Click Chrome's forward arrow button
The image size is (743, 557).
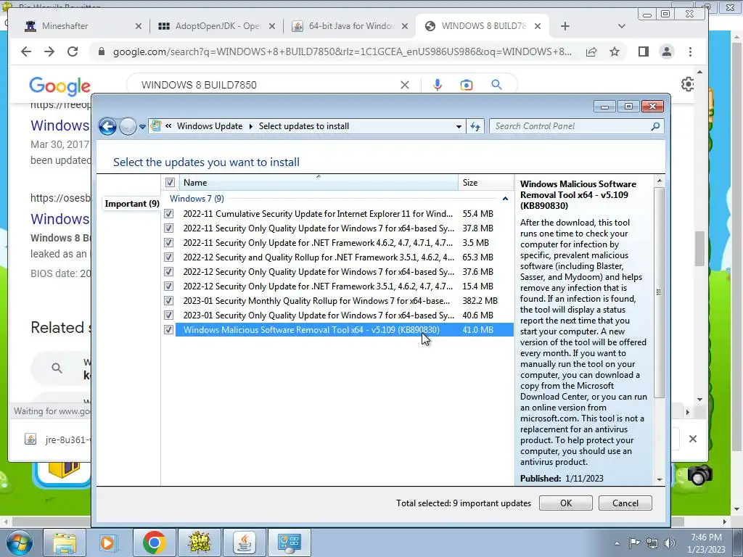click(49, 51)
